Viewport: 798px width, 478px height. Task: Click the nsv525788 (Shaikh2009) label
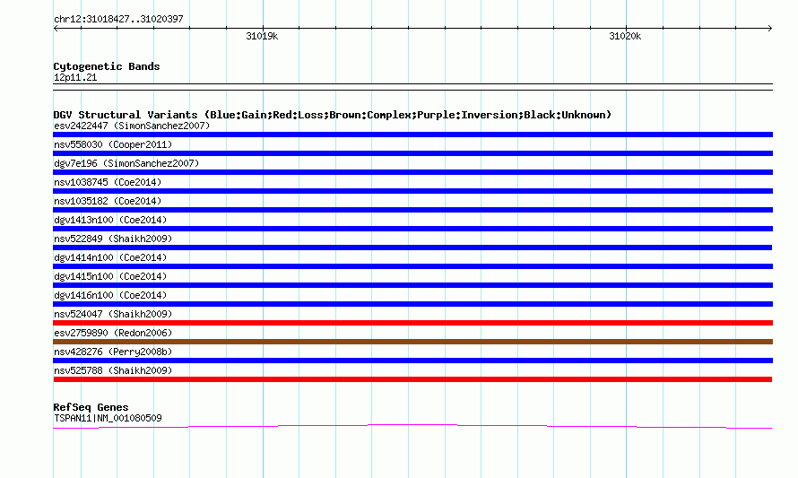(x=113, y=370)
